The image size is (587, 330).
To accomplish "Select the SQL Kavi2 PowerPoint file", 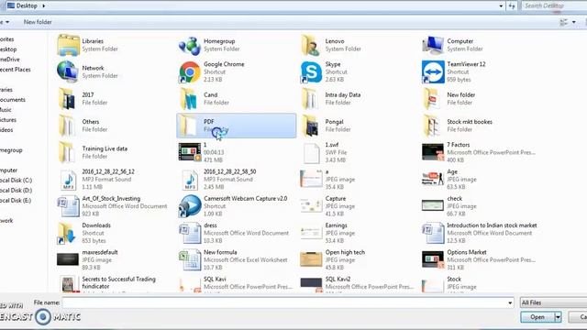I will (x=311, y=284).
